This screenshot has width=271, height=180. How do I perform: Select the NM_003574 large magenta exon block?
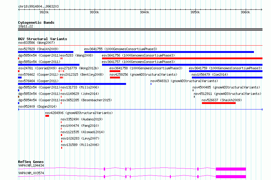231,177
